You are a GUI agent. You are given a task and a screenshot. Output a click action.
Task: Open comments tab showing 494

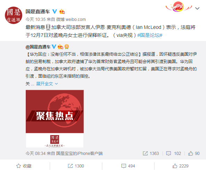tap(128, 166)
